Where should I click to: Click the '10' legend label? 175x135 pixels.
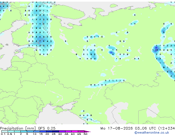tap(35, 134)
